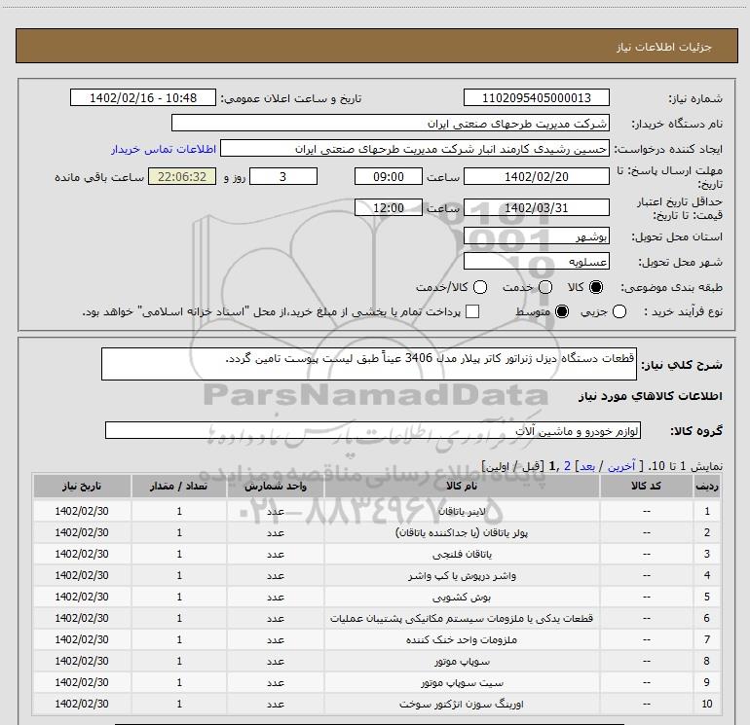The image size is (750, 725).
Task: Click the تاریخ نیاز column header
Action: (x=82, y=486)
